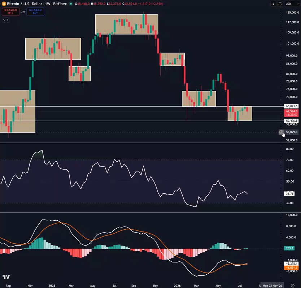Click the 101,000.0 price axis label
Image resolution: width=301 pixels, height=288 pixels.
[292, 44]
